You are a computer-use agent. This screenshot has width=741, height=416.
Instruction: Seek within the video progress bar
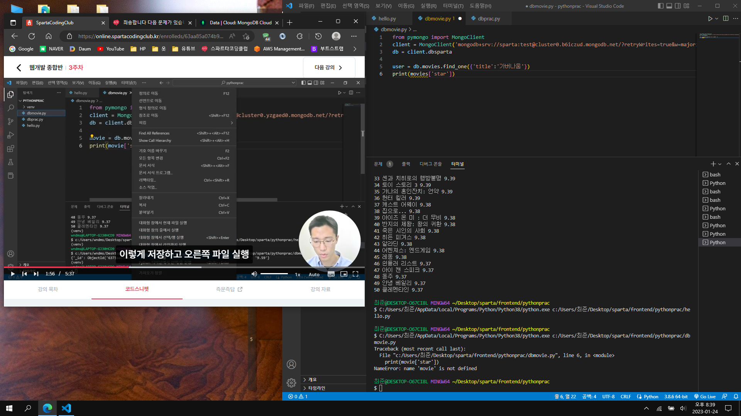coord(184,267)
